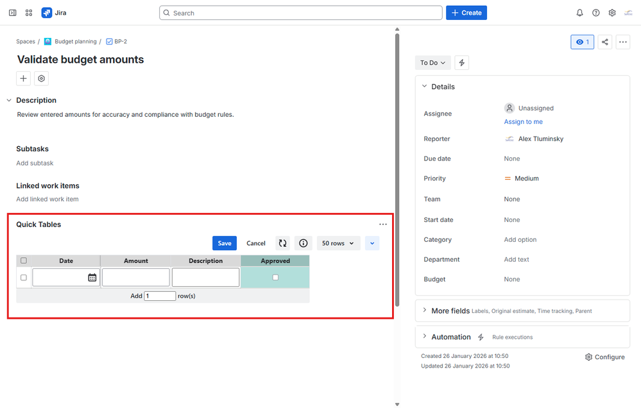Viewport: 641px width, 408px height.
Task: Click the Automation lightning icon
Action: pyautogui.click(x=481, y=337)
